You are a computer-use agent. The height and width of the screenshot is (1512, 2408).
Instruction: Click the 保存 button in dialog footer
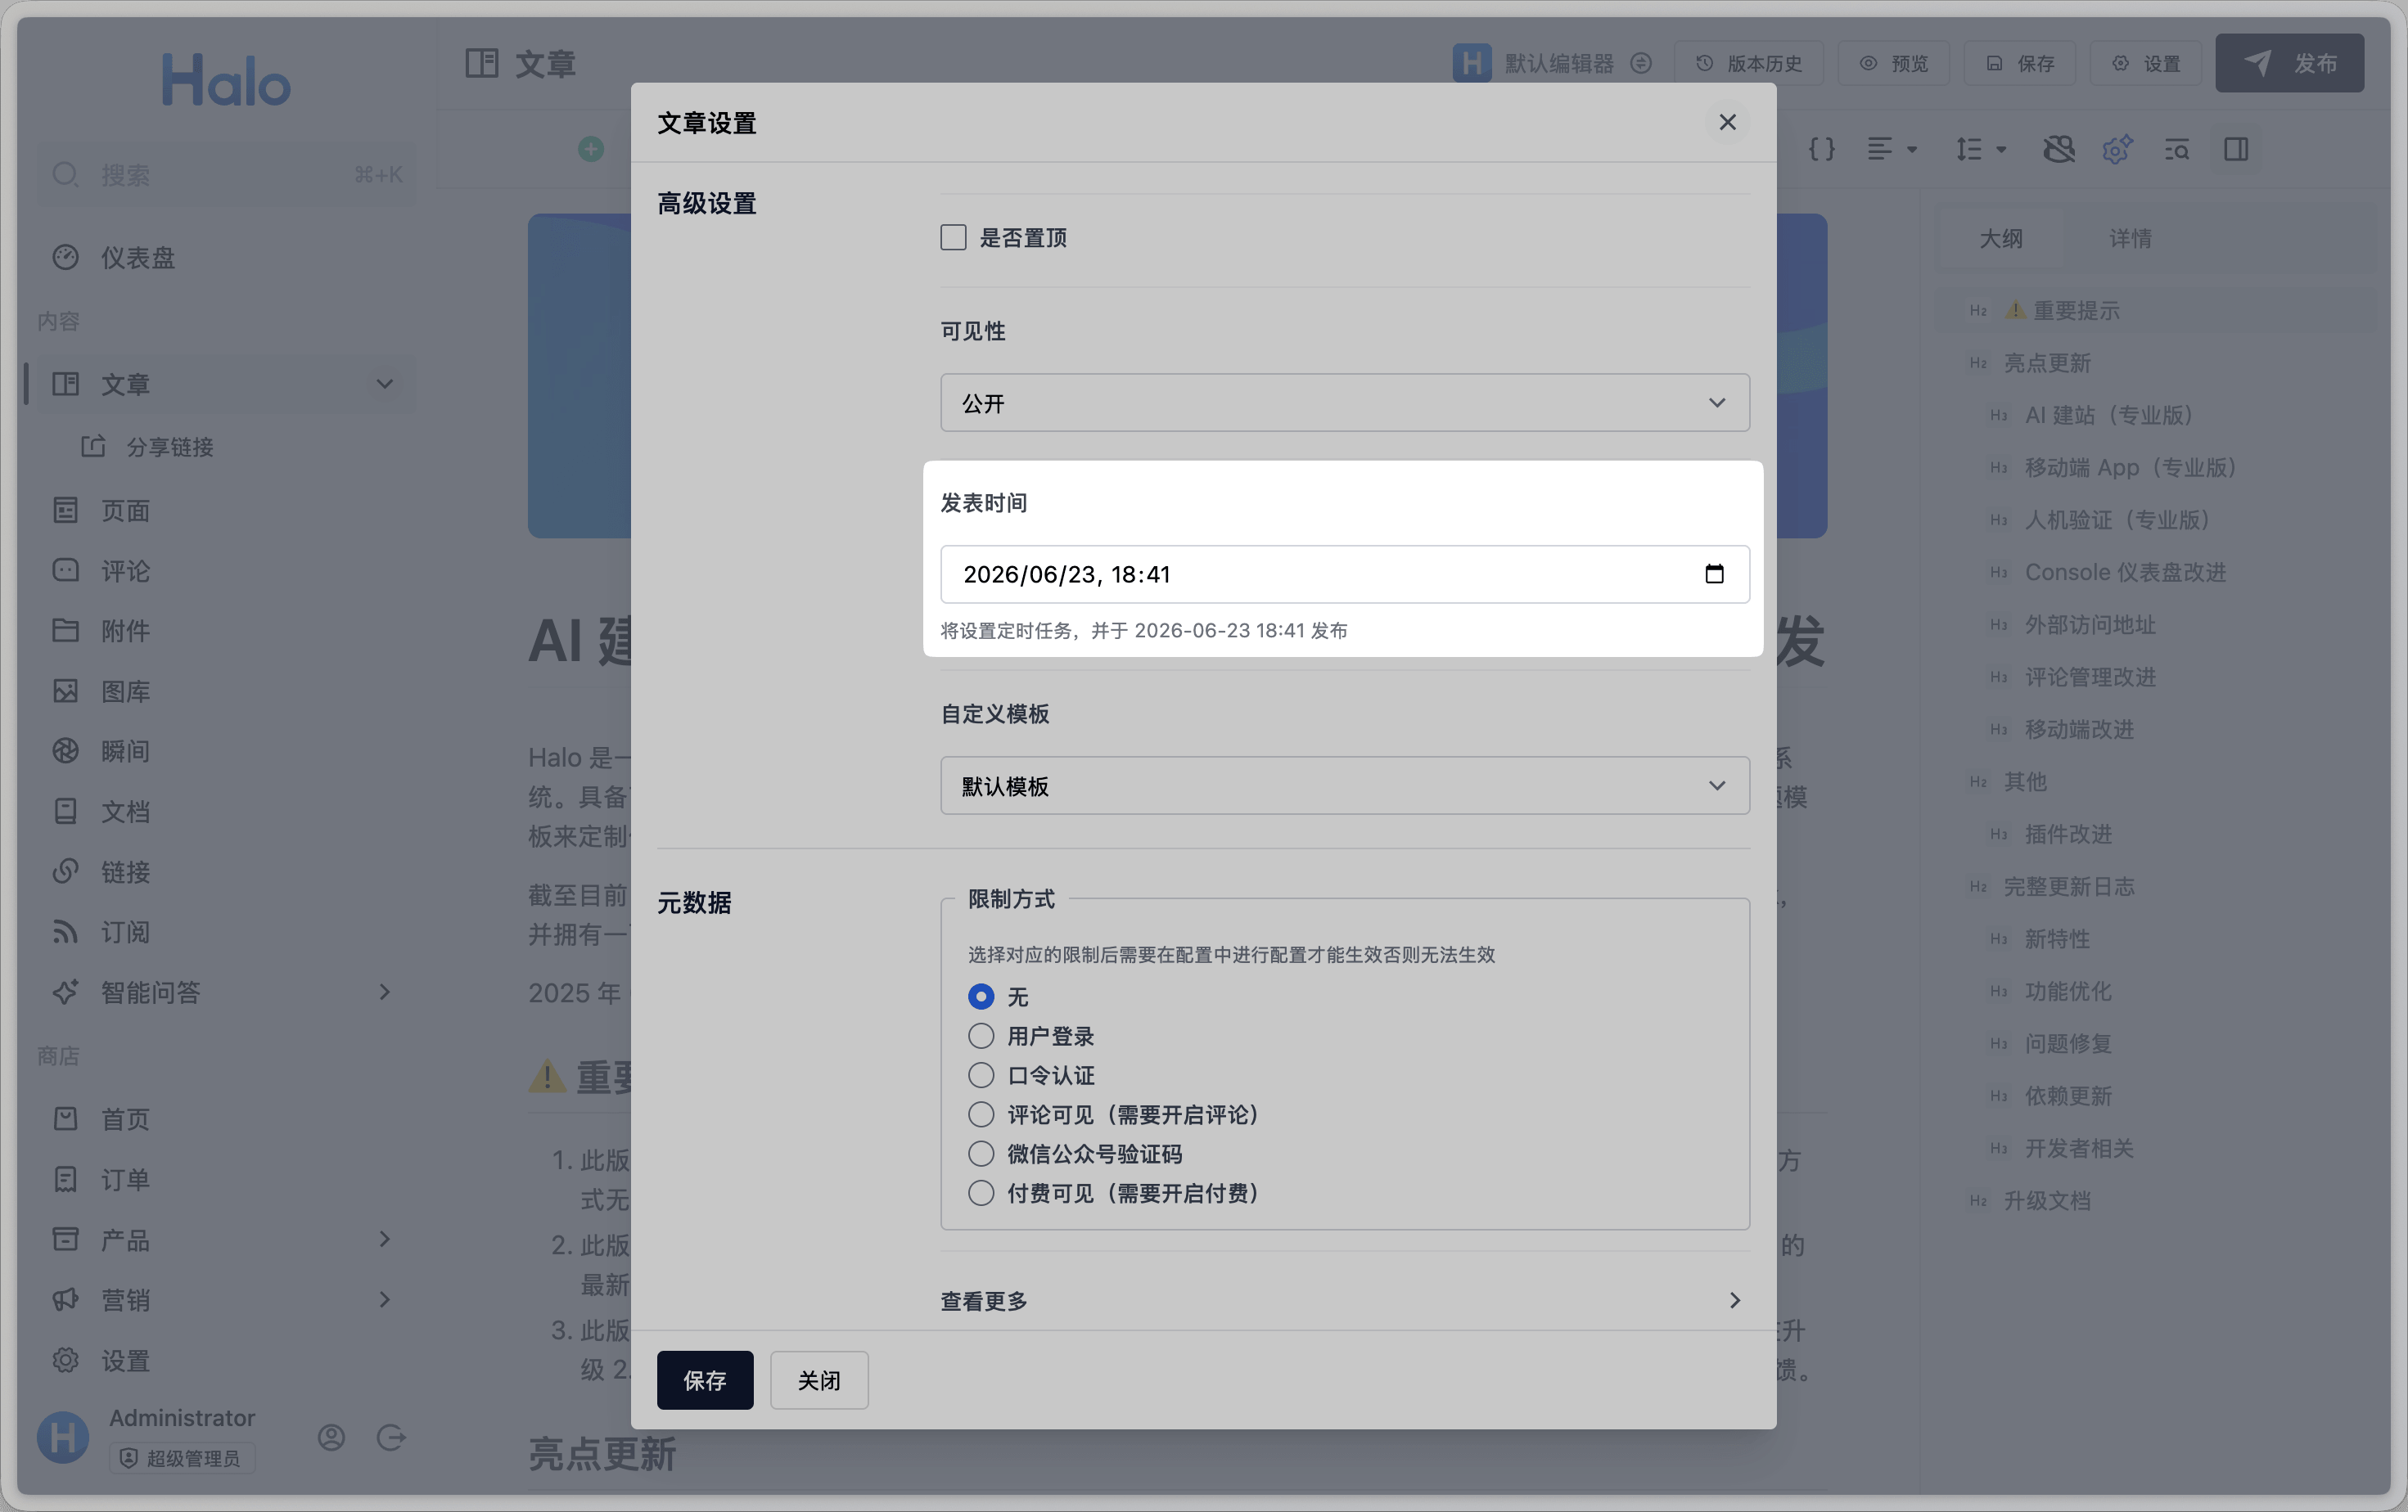pyautogui.click(x=704, y=1379)
